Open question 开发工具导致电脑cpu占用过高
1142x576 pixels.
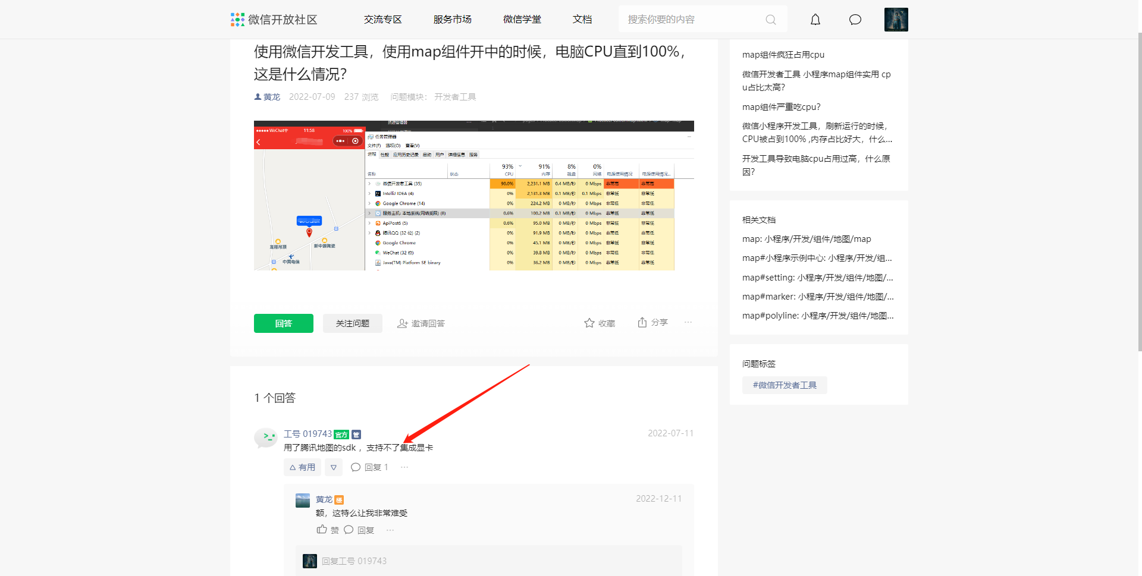point(817,165)
